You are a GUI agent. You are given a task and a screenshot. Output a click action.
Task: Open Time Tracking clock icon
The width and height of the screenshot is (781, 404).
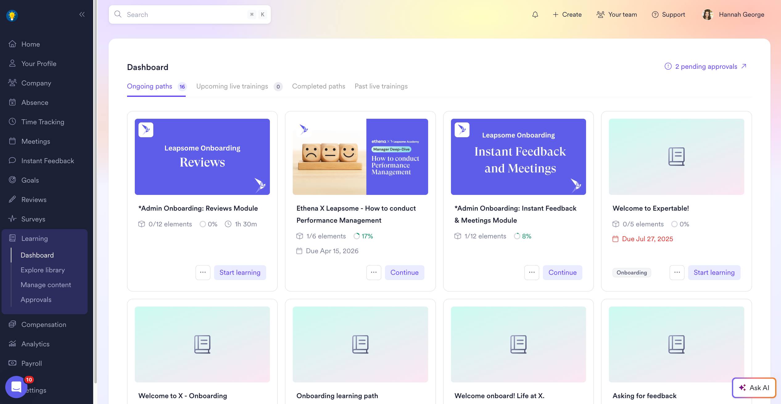click(12, 122)
